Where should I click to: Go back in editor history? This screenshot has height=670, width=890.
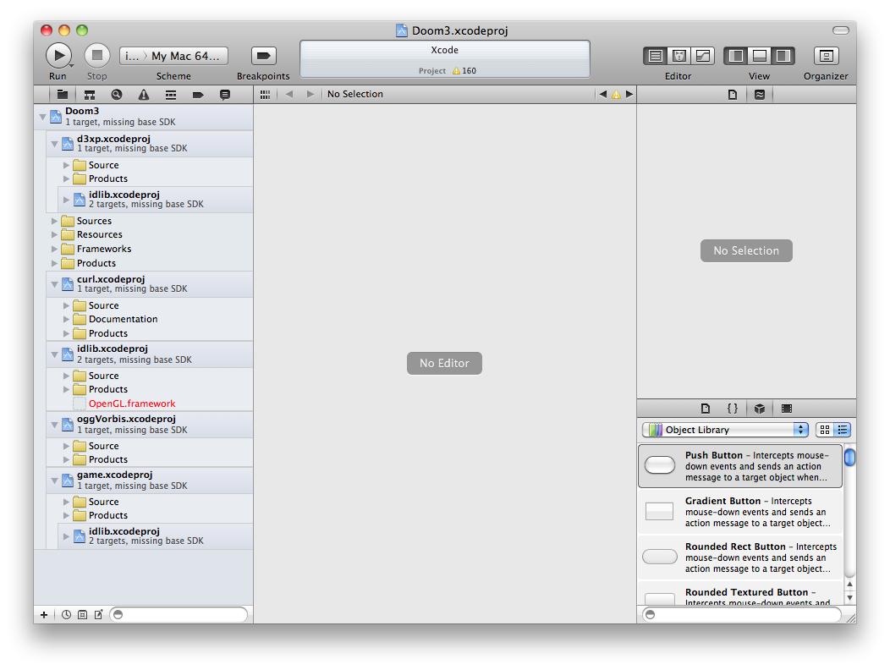pos(289,94)
